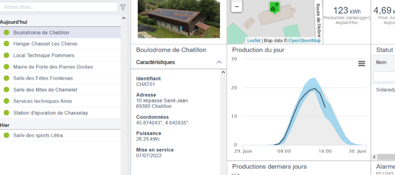Viewport: 395px width, 175px height.
Task: Click the address 10 impasse Saint-Jean
Action: (162, 101)
